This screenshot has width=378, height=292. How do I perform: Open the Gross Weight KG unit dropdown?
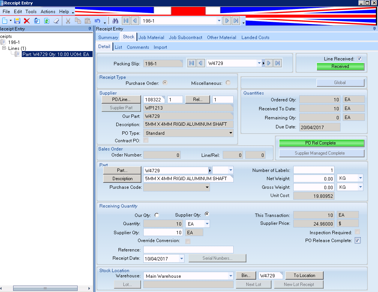tap(360, 187)
